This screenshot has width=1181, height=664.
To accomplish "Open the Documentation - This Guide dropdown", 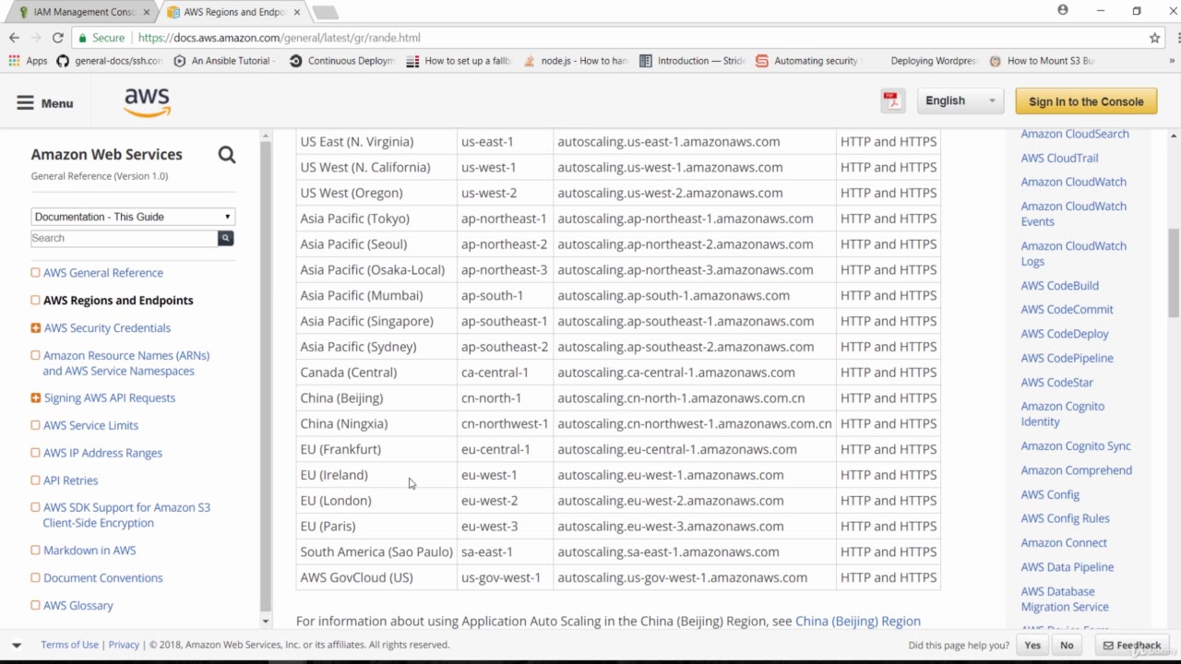I will (x=133, y=217).
